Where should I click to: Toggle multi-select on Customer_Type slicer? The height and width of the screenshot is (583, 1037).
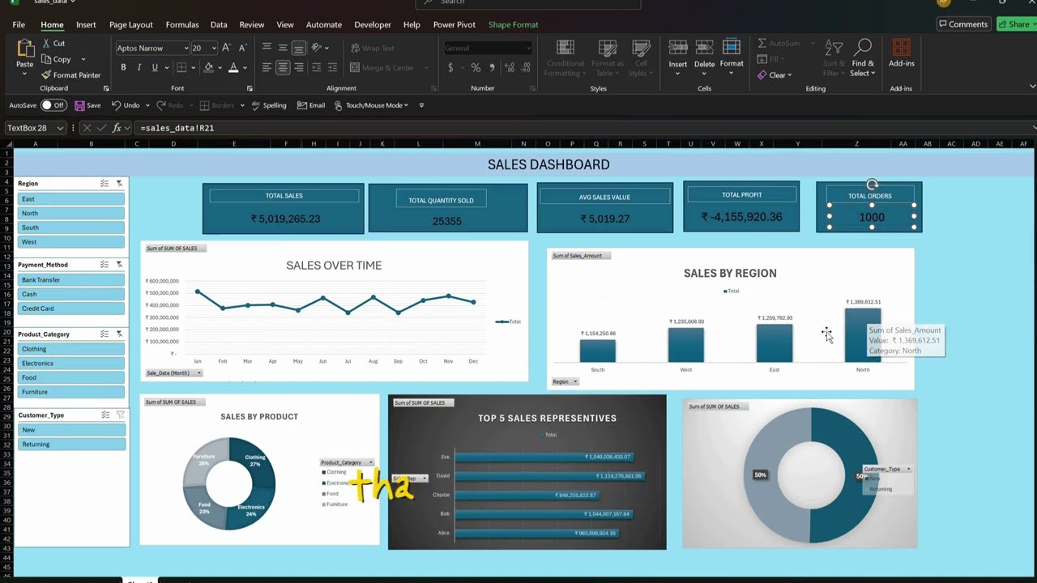coord(105,415)
